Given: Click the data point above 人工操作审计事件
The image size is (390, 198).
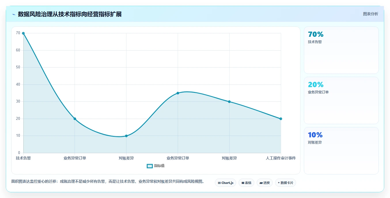Looking at the screenshot, I should 281,119.
